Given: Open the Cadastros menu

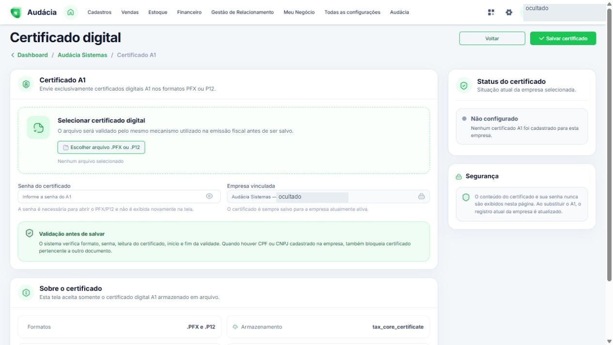Looking at the screenshot, I should [99, 12].
